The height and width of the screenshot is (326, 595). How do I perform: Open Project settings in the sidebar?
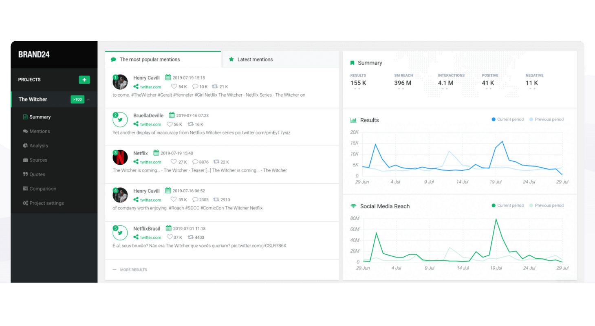[46, 203]
